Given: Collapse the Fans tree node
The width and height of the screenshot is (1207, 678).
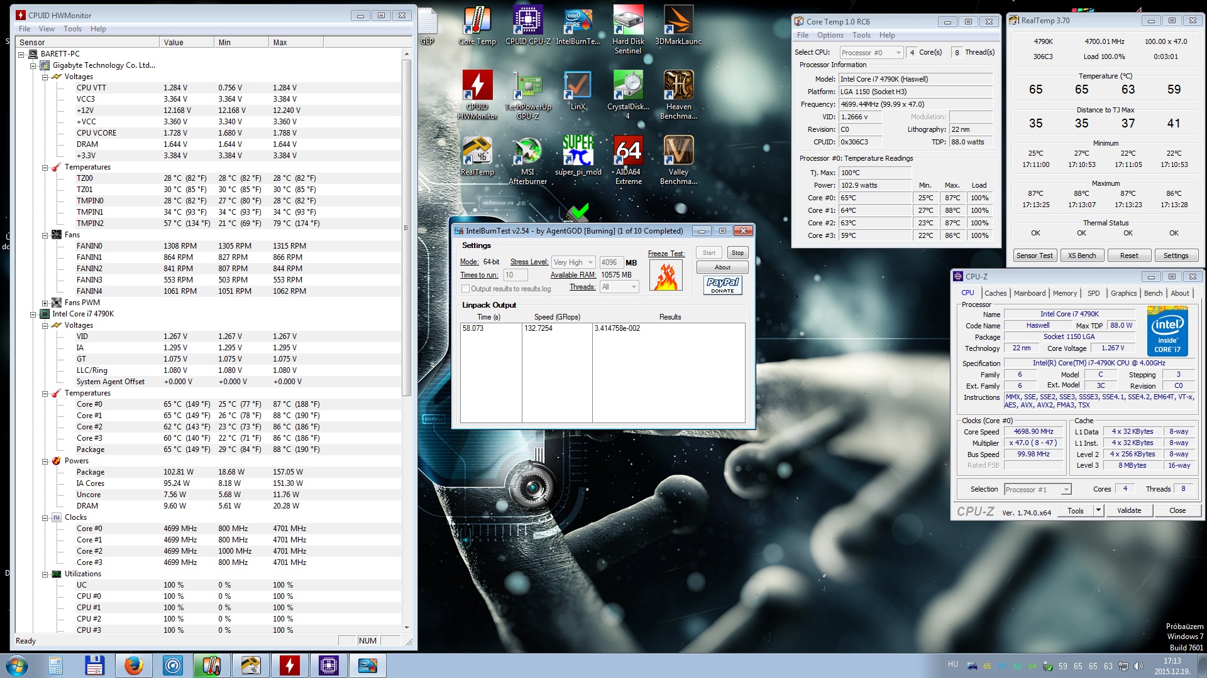Looking at the screenshot, I should (x=45, y=235).
